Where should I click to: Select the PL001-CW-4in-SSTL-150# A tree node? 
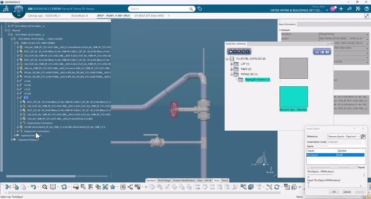[x=38, y=43]
